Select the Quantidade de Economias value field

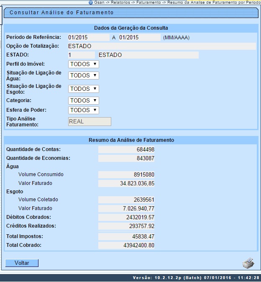click(x=126, y=158)
